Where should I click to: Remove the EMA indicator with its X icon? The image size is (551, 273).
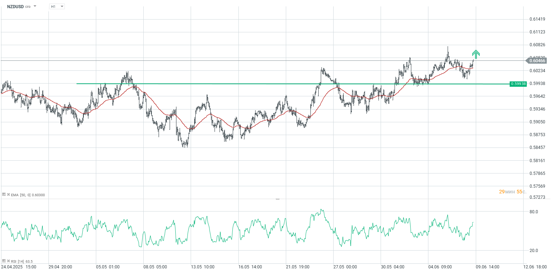coord(8,195)
